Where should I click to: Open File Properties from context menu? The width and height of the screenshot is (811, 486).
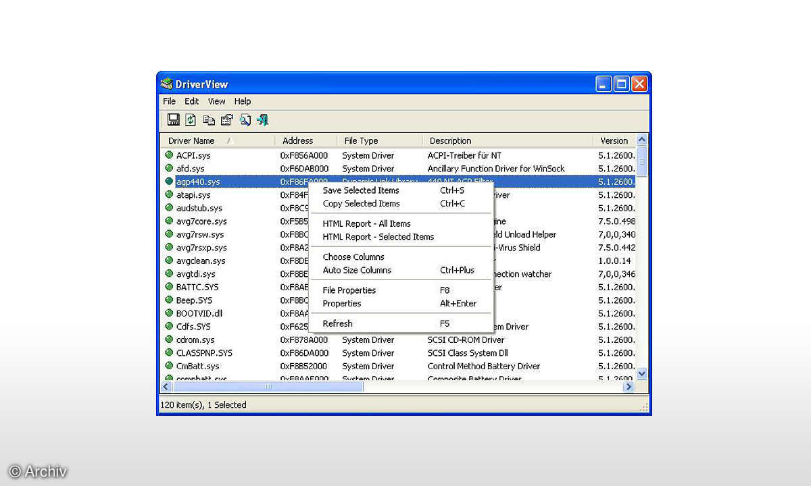(x=401, y=290)
